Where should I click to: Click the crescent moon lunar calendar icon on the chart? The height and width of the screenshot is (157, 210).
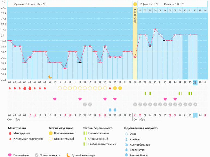click(x=50, y=77)
